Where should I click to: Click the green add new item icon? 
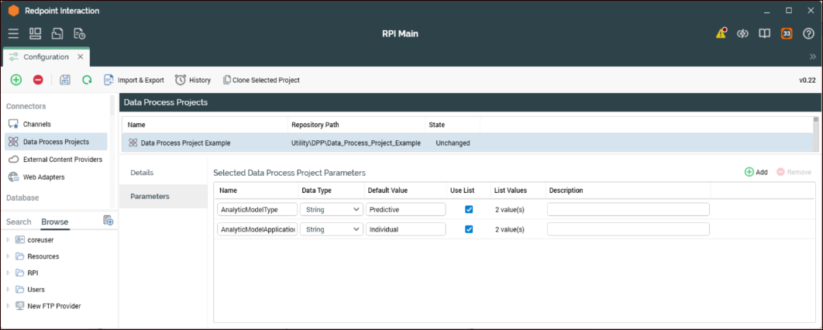tap(15, 80)
